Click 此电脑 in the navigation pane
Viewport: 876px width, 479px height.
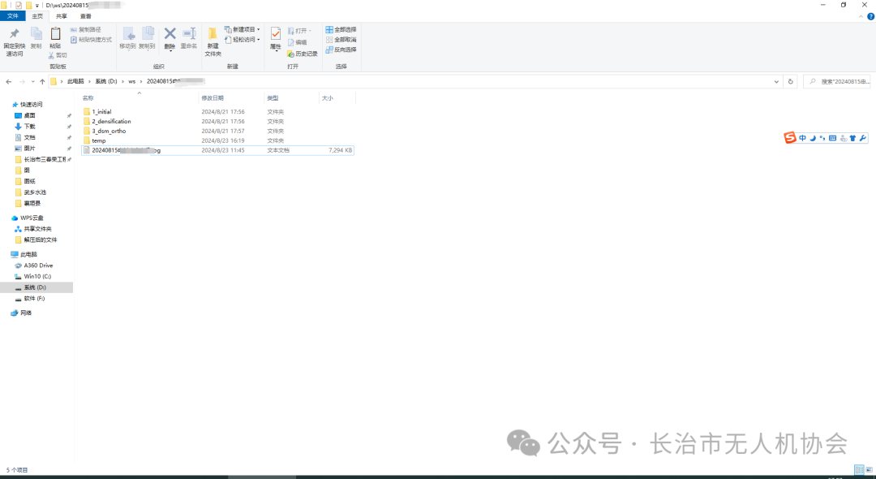[29, 254]
